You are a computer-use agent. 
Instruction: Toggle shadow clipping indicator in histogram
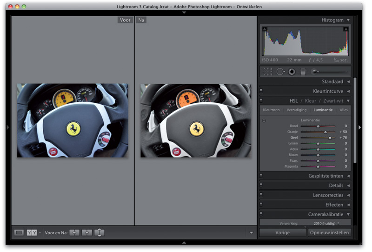click(x=265, y=29)
